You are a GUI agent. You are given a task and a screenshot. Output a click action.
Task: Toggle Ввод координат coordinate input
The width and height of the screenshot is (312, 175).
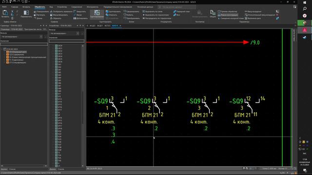pos(253,12)
